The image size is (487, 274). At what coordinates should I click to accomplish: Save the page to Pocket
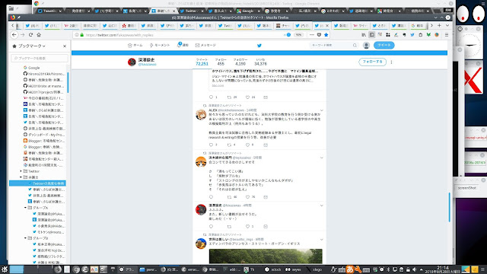[x=319, y=35]
